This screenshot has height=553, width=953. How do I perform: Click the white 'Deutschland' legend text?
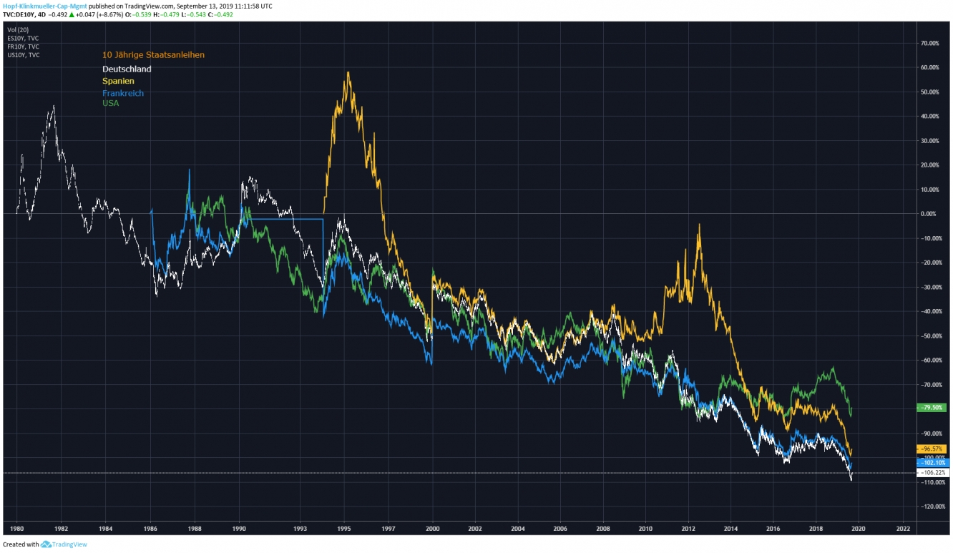tap(127, 69)
